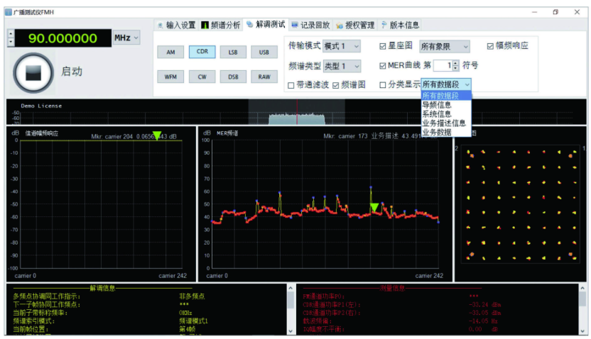Click the MER symbol number spinner arrows
The height and width of the screenshot is (339, 591).
[456, 65]
